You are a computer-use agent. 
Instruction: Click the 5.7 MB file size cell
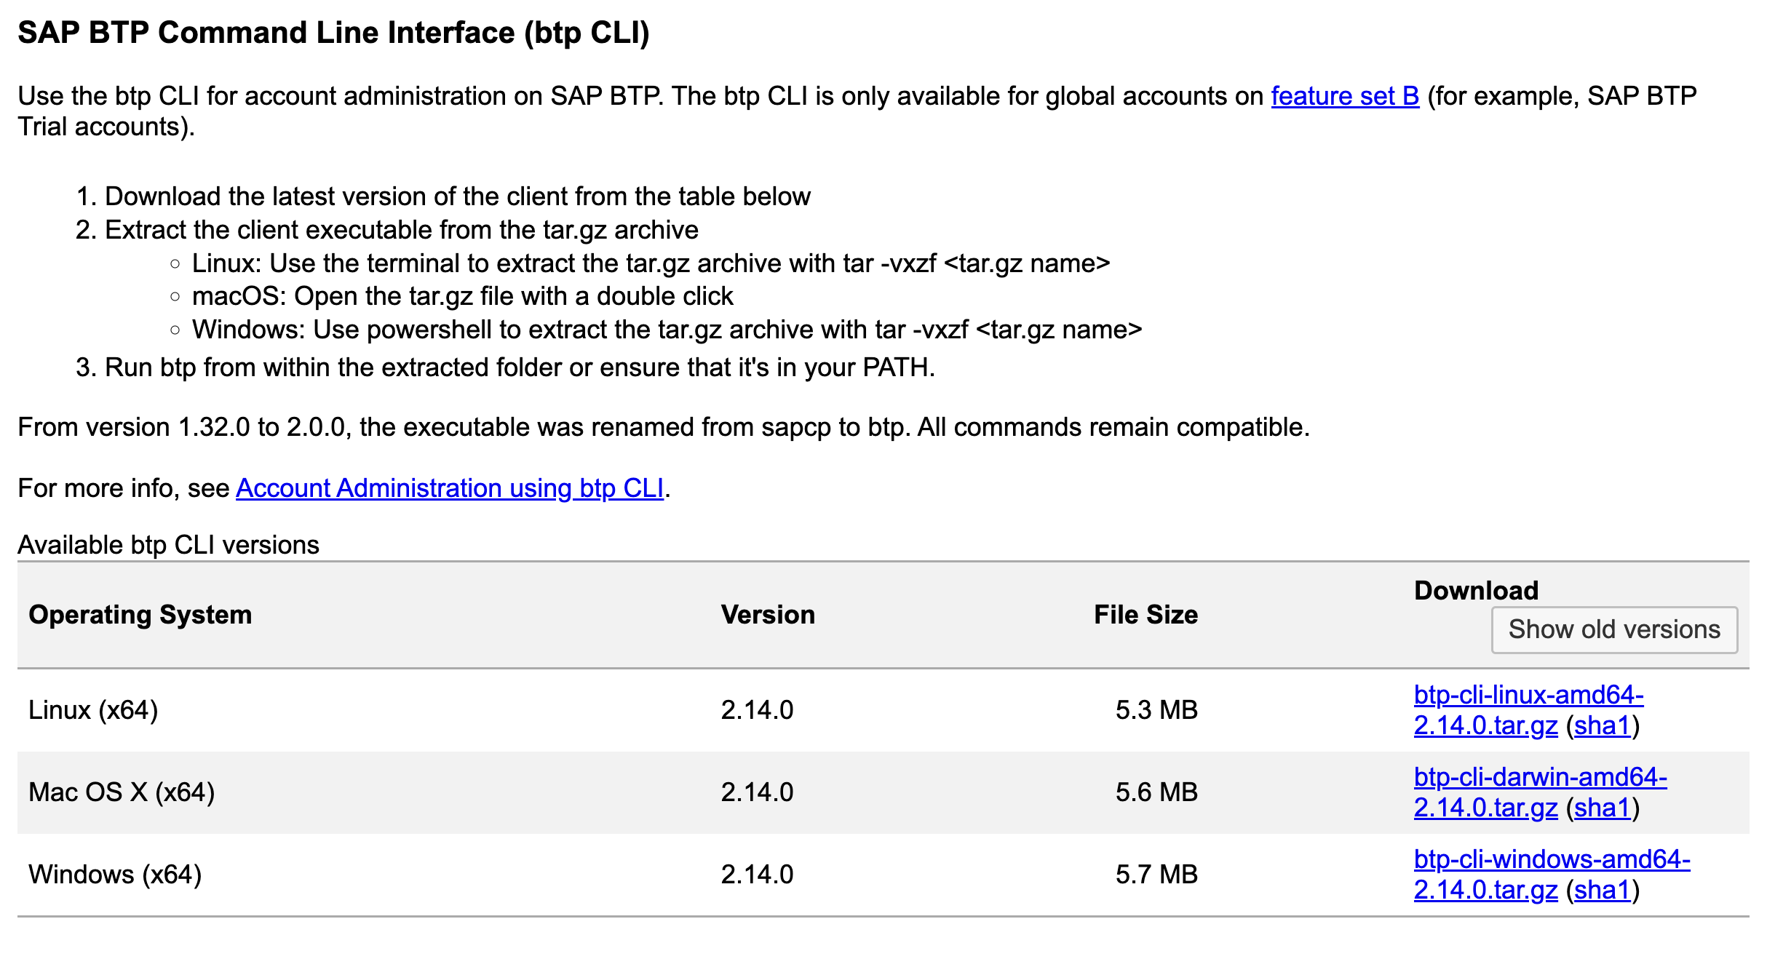click(x=1156, y=875)
